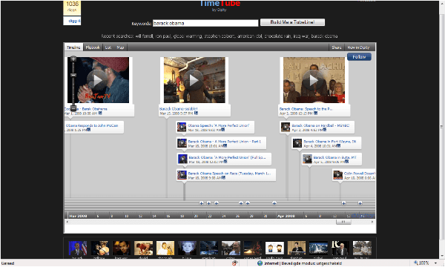This screenshot has height=267, width=445.
Task: Click the 'Mar 2008' label on the date ruler
Action: (78, 217)
